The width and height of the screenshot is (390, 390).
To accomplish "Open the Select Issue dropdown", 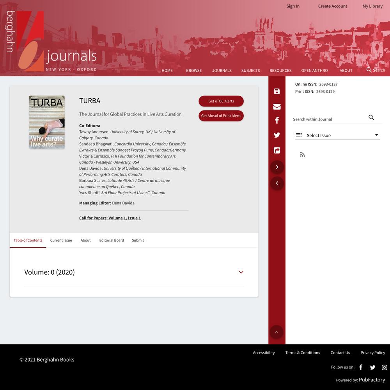I will [337, 135].
